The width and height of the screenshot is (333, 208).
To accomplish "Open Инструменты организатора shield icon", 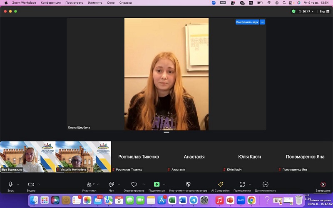I will coord(188,184).
